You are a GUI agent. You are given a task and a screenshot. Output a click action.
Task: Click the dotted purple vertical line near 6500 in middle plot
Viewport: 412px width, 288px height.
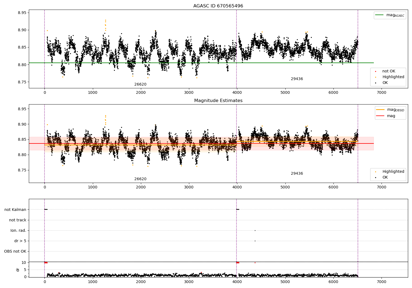pyautogui.click(x=358, y=143)
